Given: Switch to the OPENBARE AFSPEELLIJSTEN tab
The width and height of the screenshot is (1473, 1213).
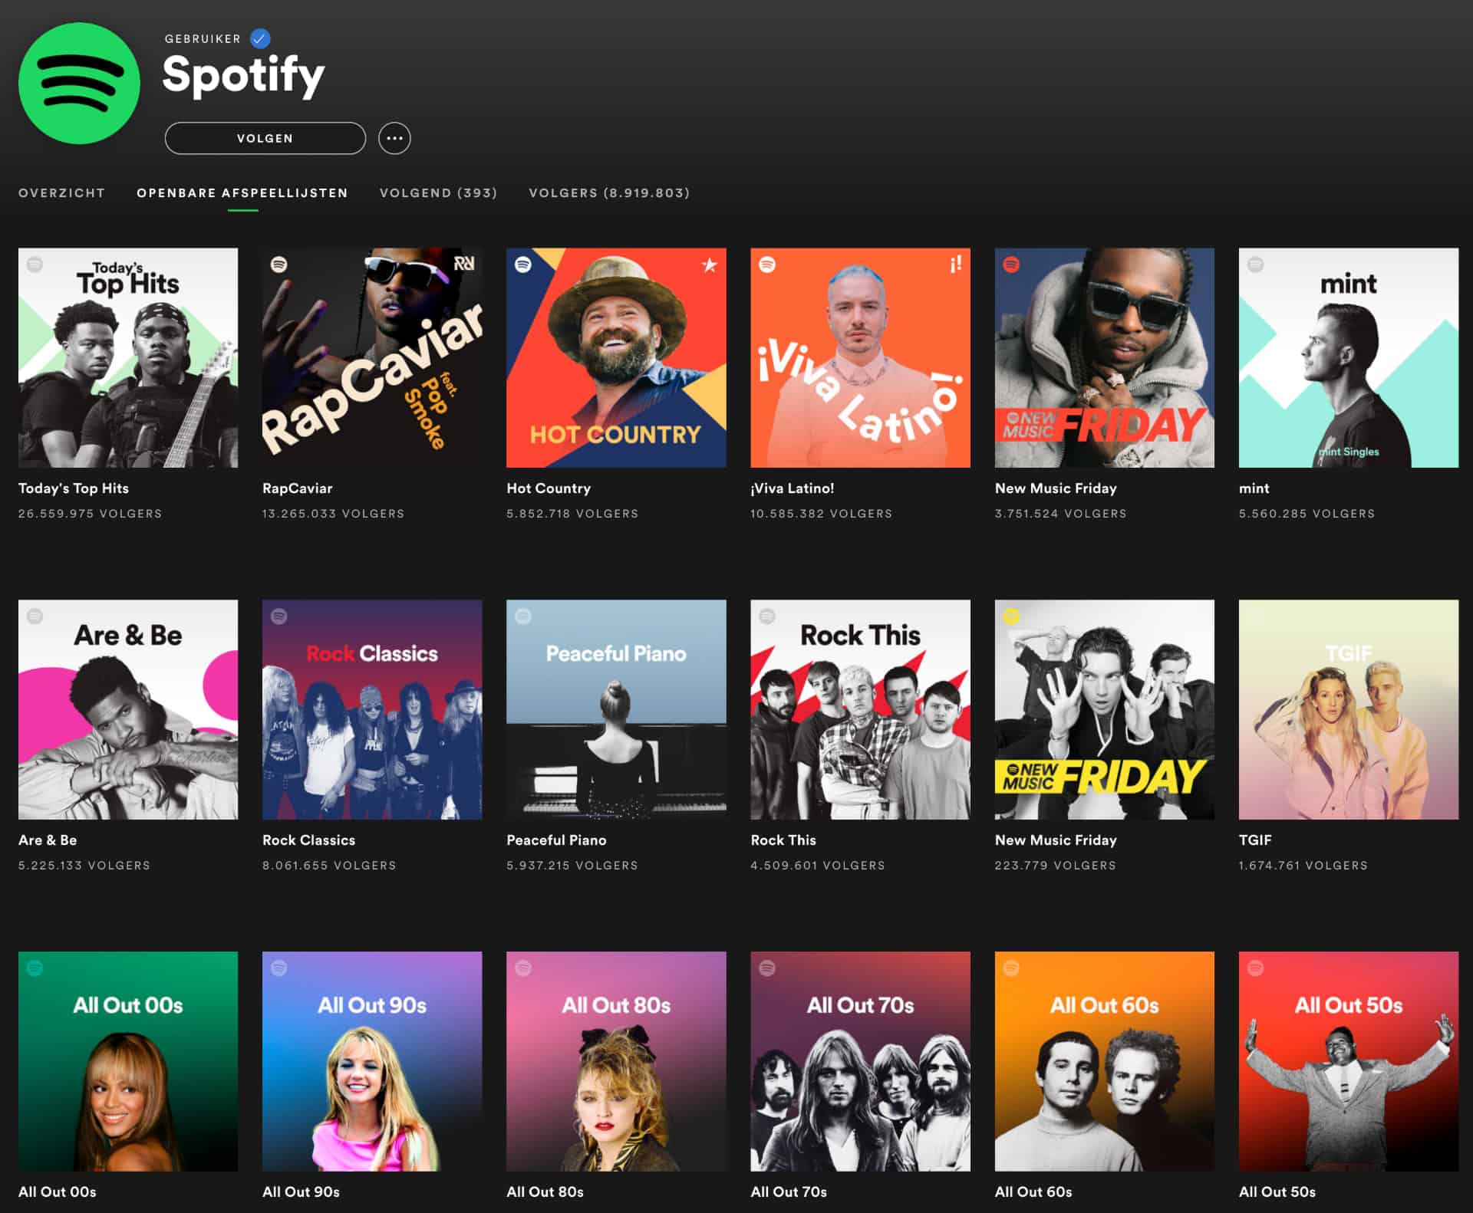Looking at the screenshot, I should pyautogui.click(x=242, y=193).
